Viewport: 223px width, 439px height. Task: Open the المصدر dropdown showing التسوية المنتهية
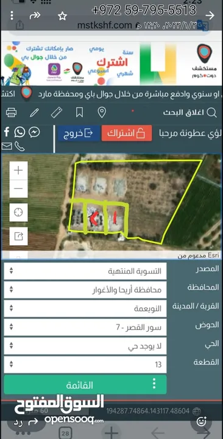pos(85,271)
